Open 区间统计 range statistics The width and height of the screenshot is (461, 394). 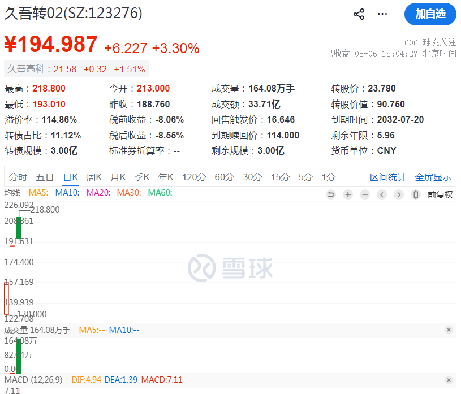pyautogui.click(x=388, y=177)
